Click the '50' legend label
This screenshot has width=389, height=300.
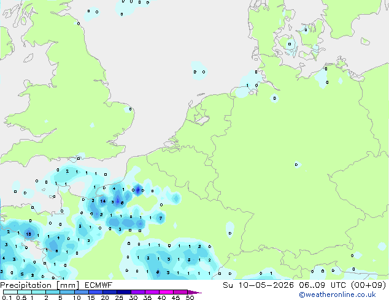coord(190,298)
